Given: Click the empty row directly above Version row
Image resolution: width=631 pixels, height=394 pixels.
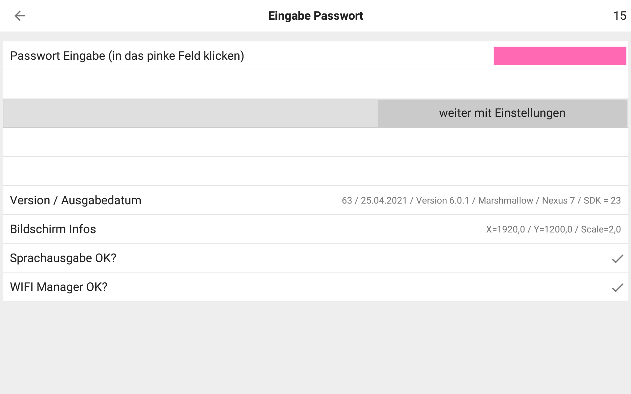Looking at the screenshot, I should [x=315, y=171].
